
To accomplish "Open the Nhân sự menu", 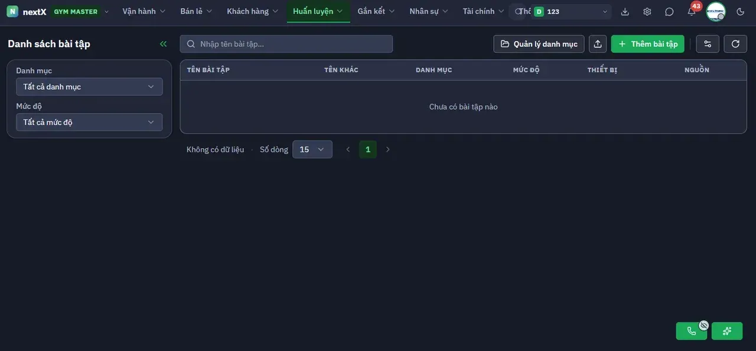I will pos(429,11).
